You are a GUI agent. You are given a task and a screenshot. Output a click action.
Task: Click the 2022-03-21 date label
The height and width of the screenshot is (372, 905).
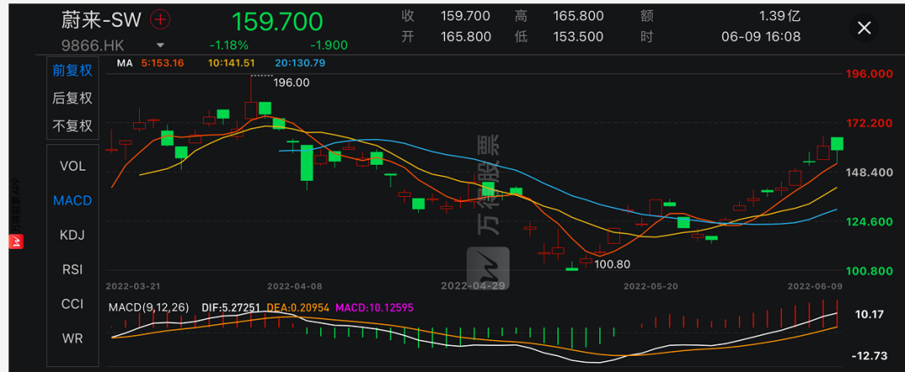(133, 286)
